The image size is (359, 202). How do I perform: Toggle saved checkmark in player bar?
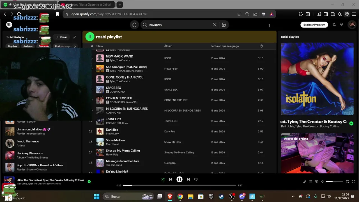point(89,182)
